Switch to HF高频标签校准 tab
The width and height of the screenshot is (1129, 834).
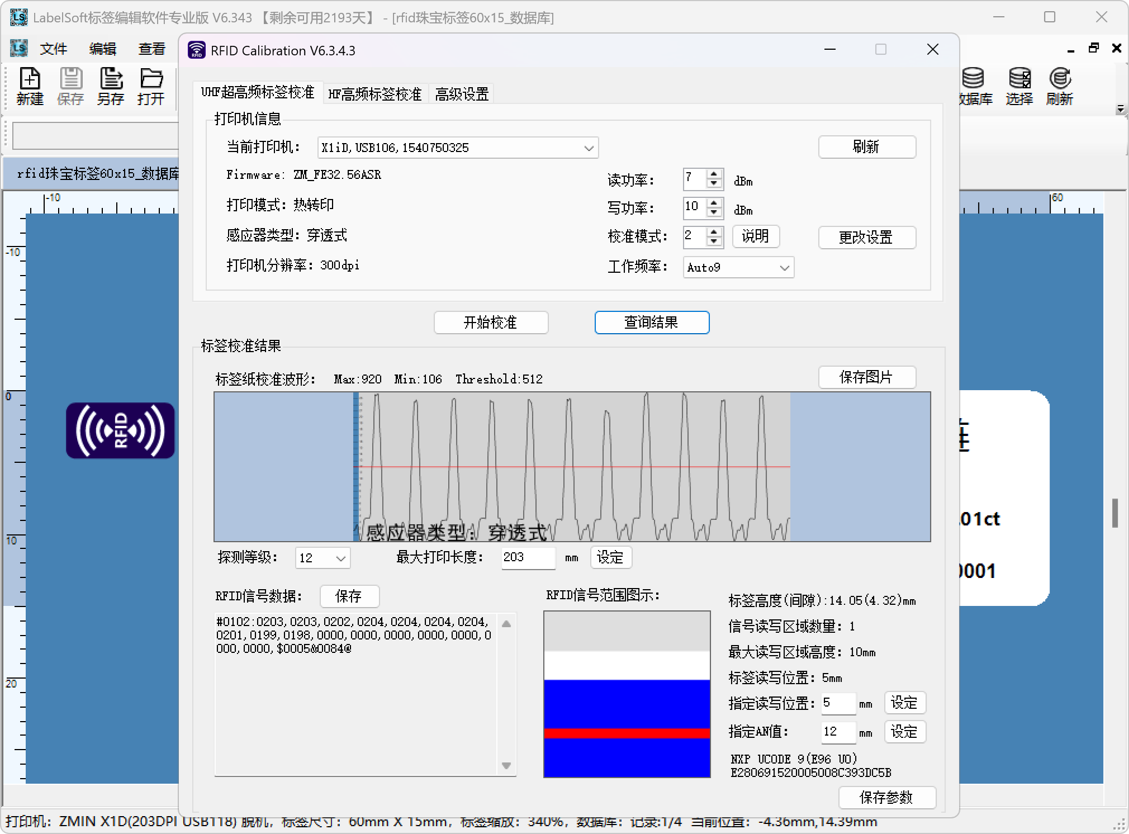(x=375, y=94)
